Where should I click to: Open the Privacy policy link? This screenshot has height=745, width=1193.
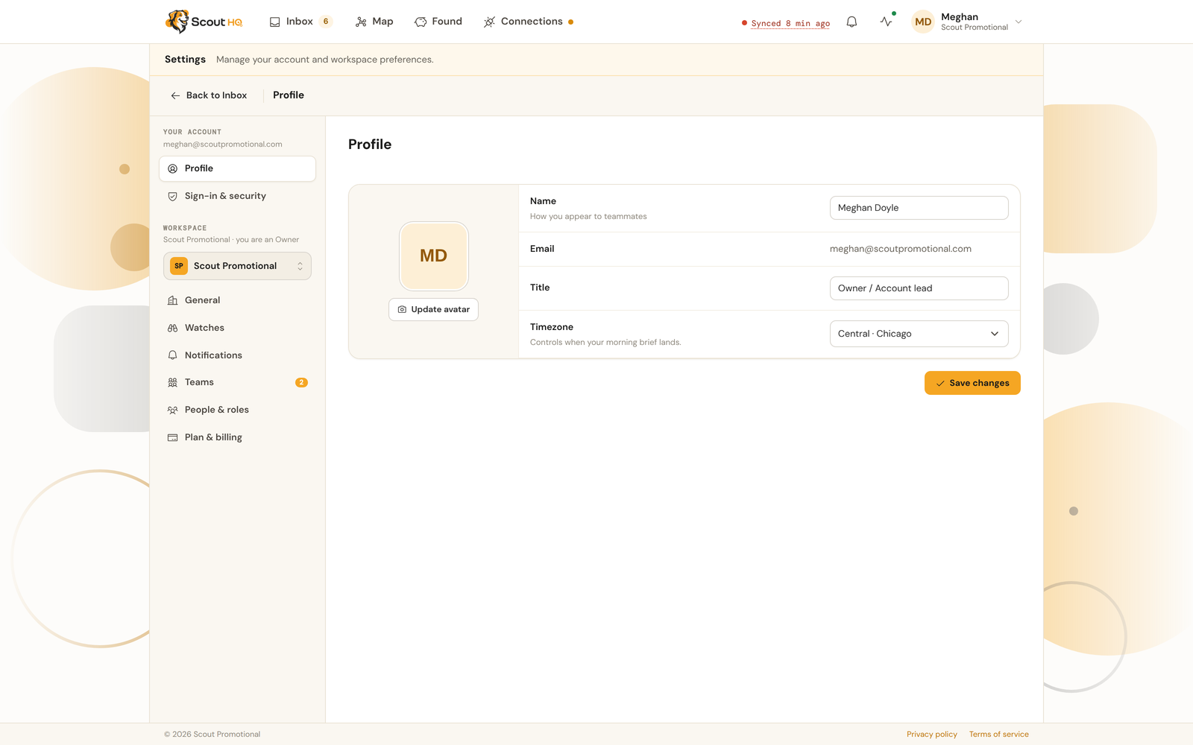(x=932, y=735)
